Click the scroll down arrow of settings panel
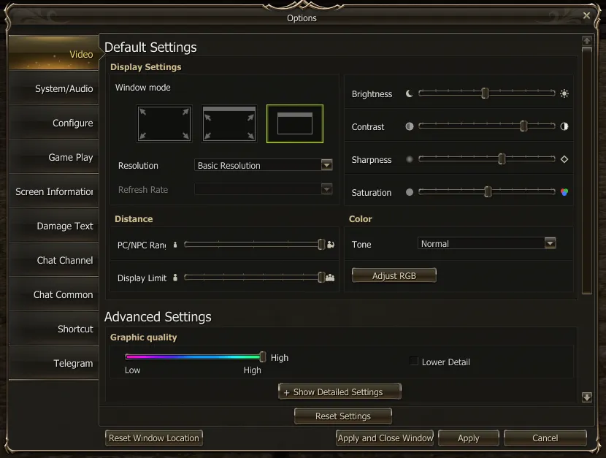 (587, 397)
